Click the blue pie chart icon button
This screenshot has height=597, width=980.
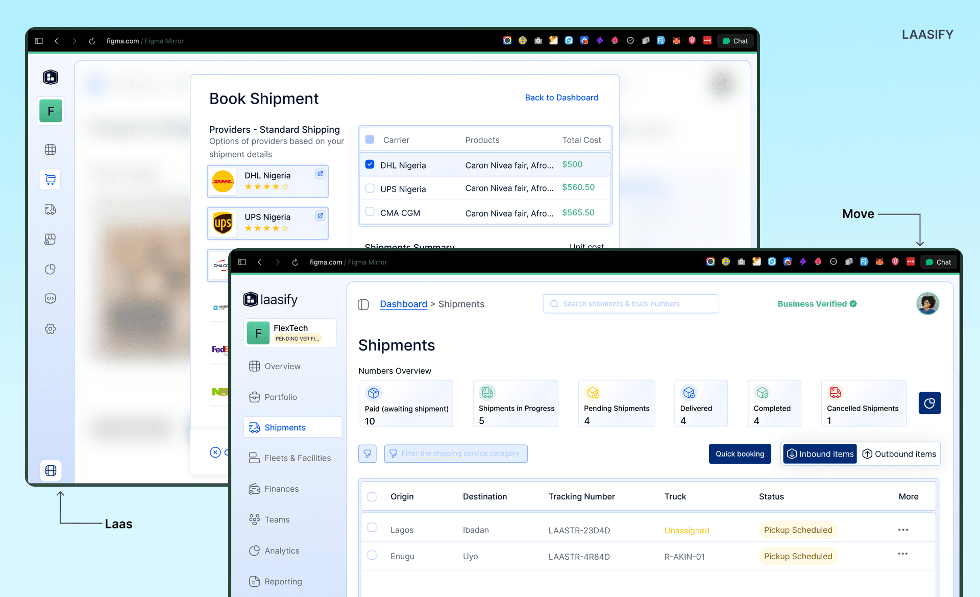pyautogui.click(x=929, y=403)
